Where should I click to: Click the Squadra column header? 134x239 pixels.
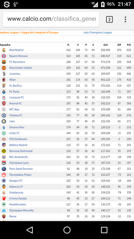(5, 45)
